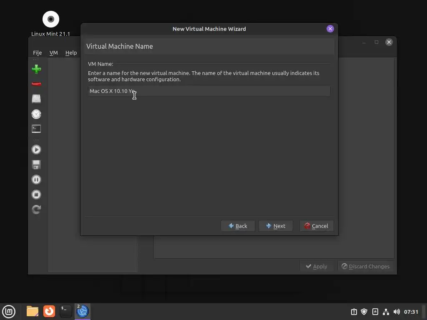Open the Linux Mint start menu
The image size is (427, 320).
tap(9, 311)
